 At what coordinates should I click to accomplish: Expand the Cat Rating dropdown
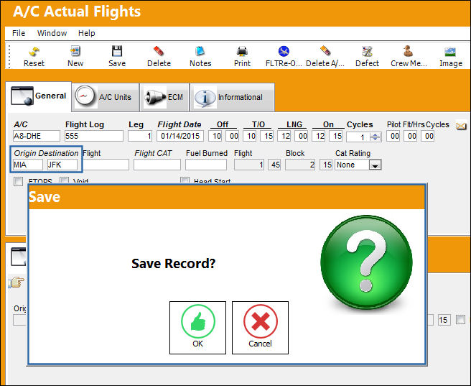tap(375, 165)
